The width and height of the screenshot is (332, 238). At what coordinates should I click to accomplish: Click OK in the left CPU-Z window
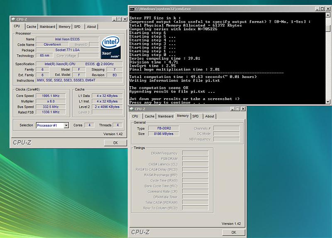[115, 143]
